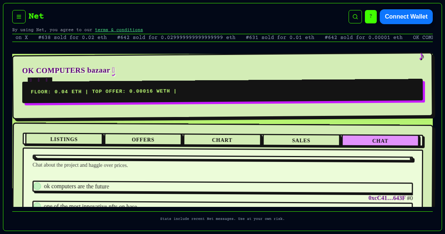Click the 0xcC41…643F address link
Screen dimensions: 445x234
[386, 198]
